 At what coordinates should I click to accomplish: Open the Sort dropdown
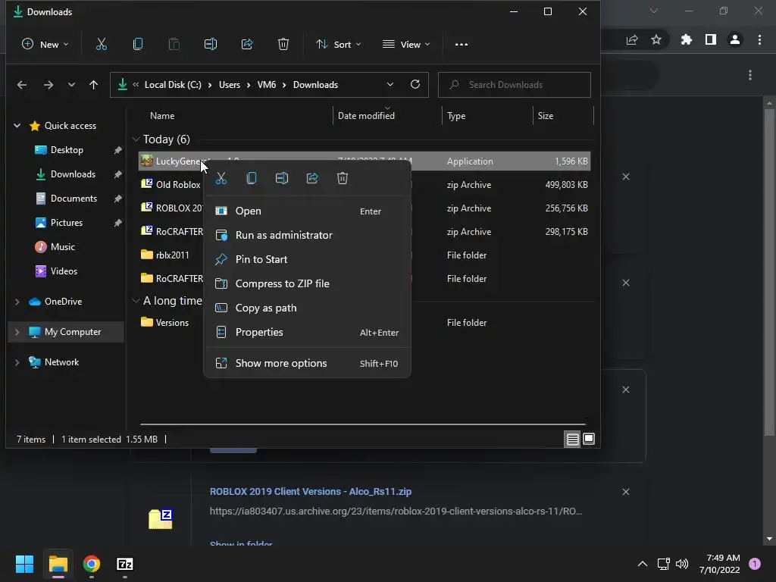click(x=339, y=45)
